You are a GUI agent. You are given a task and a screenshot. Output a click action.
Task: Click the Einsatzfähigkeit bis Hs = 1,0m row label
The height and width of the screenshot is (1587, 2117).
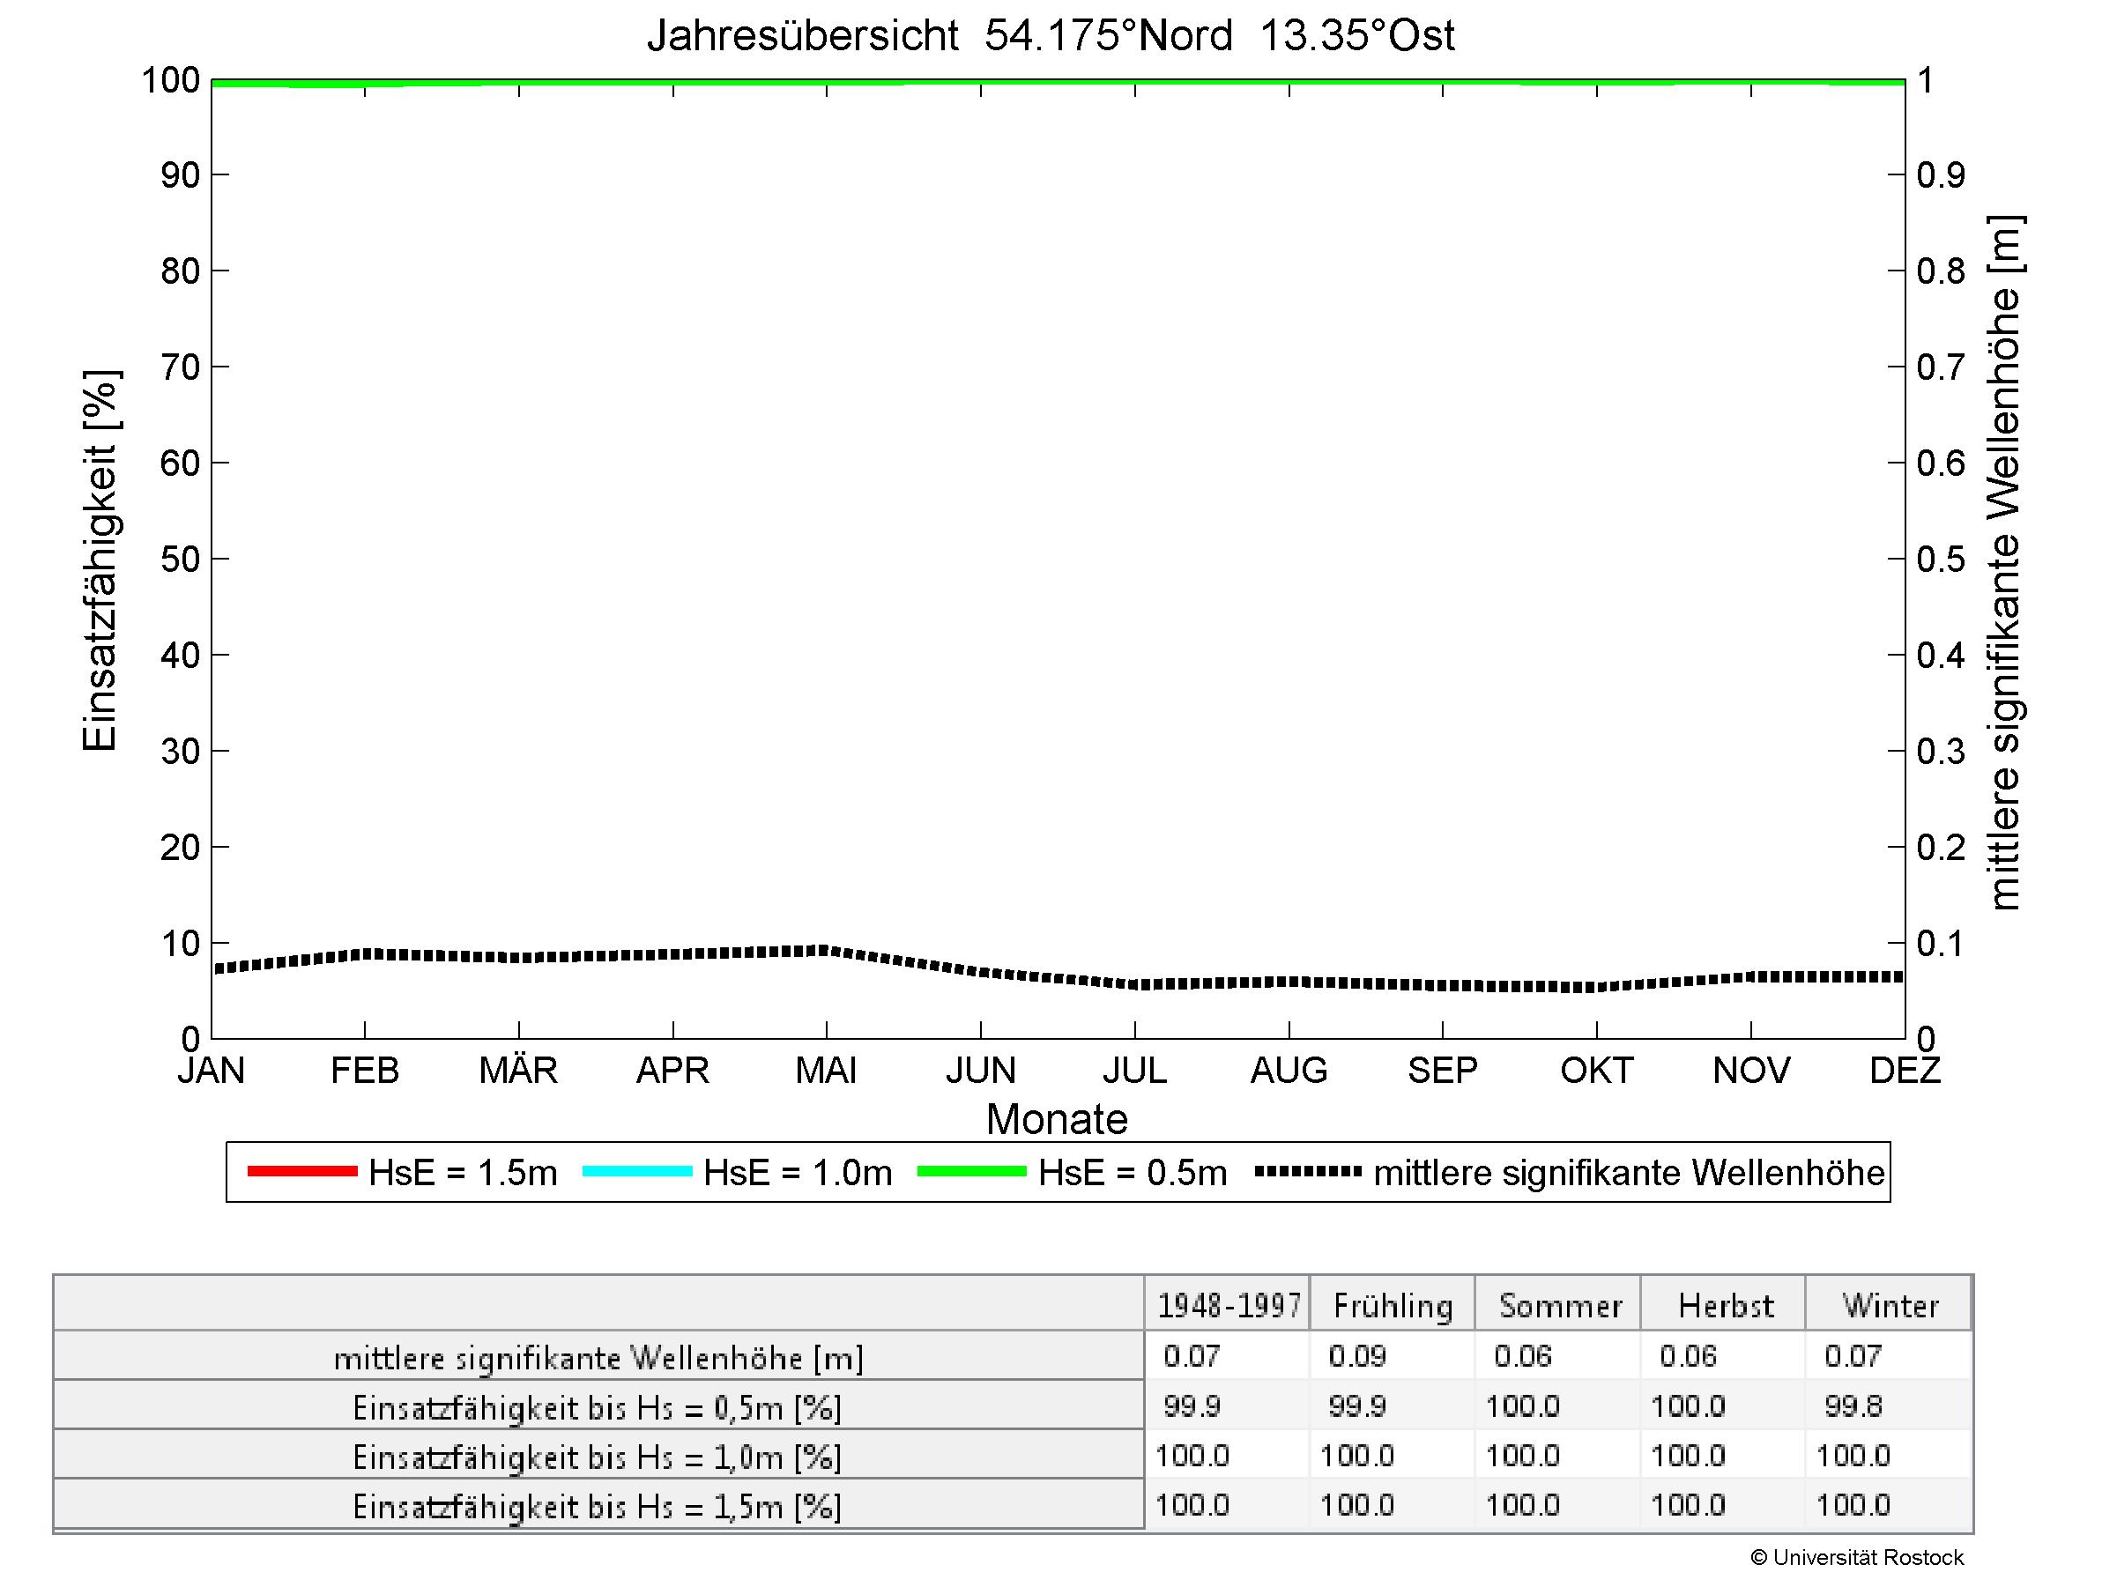598,1457
